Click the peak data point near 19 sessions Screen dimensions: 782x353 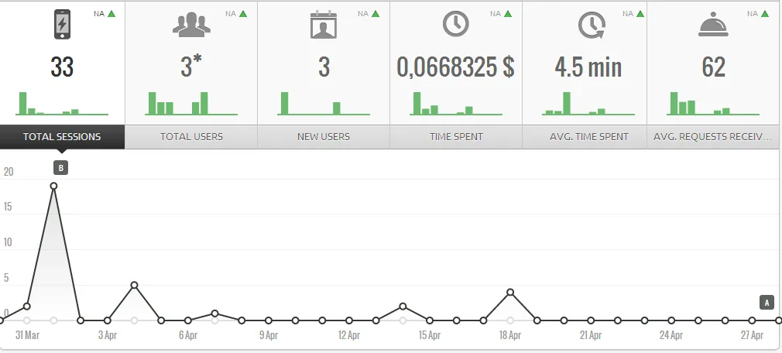tap(53, 186)
